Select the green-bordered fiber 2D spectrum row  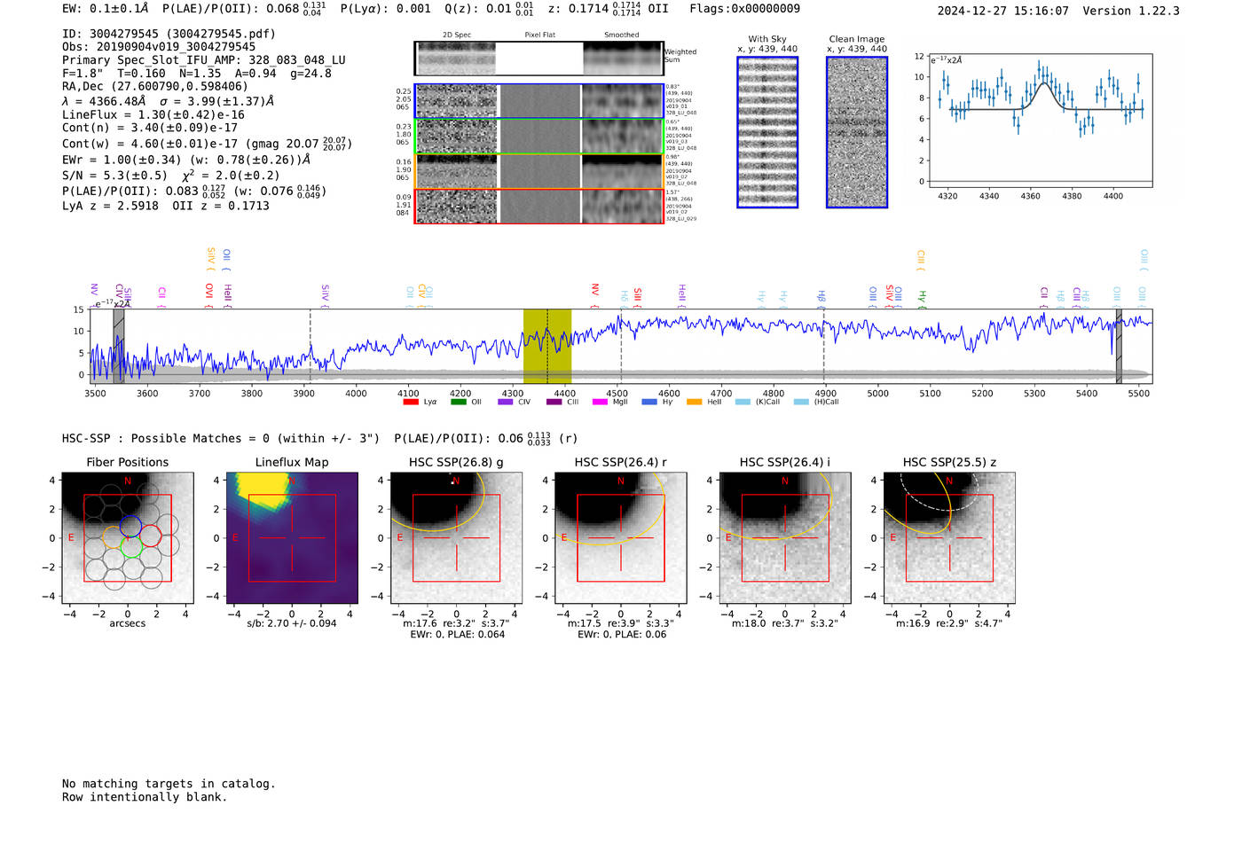tap(539, 137)
